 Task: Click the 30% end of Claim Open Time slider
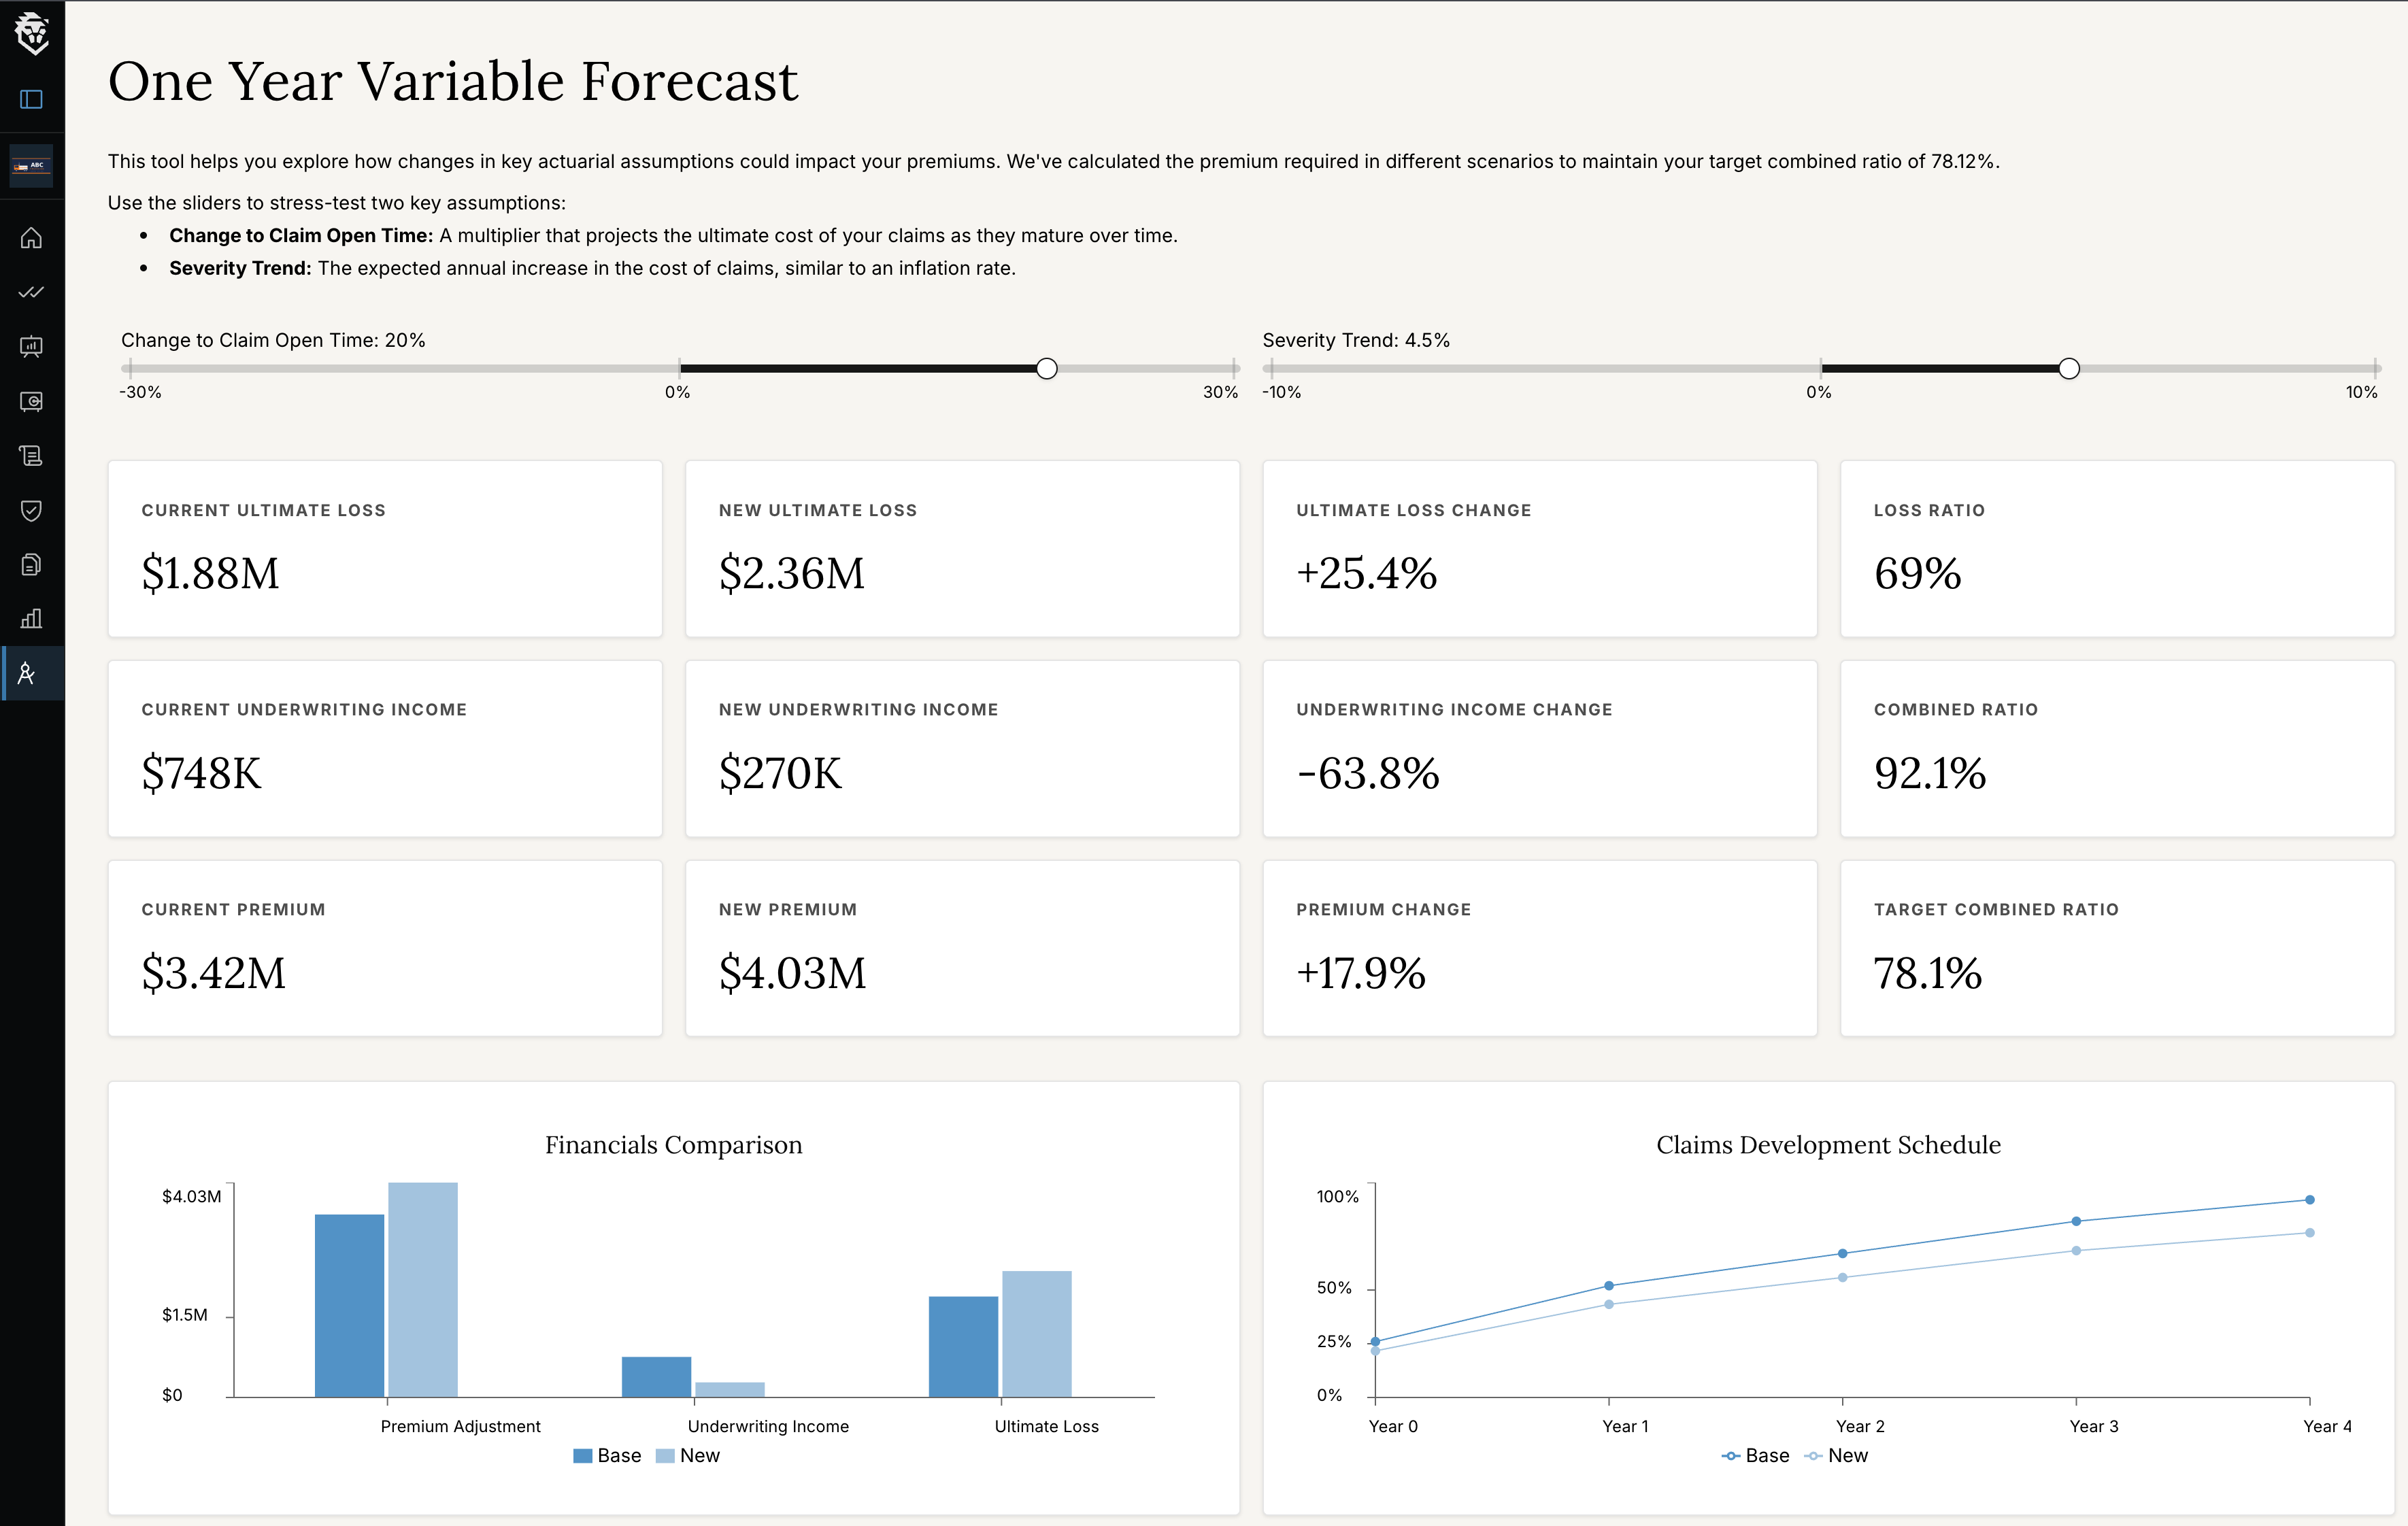[x=1235, y=369]
